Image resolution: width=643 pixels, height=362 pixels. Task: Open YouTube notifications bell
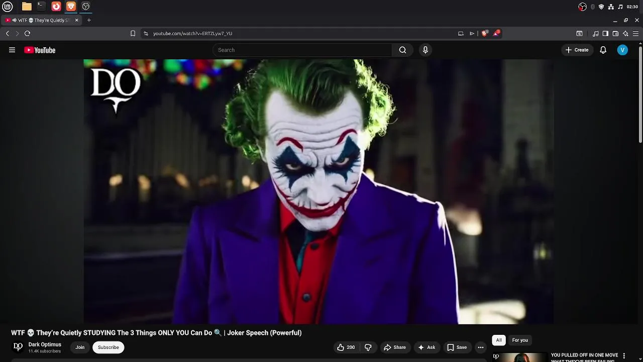pos(603,50)
